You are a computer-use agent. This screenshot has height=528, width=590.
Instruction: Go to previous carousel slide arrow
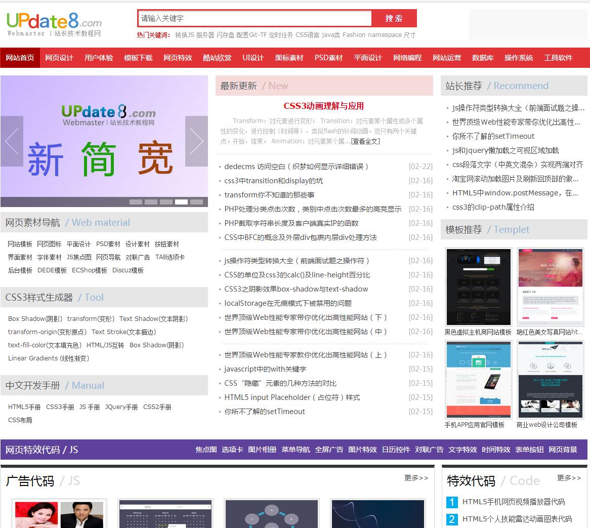point(12,141)
